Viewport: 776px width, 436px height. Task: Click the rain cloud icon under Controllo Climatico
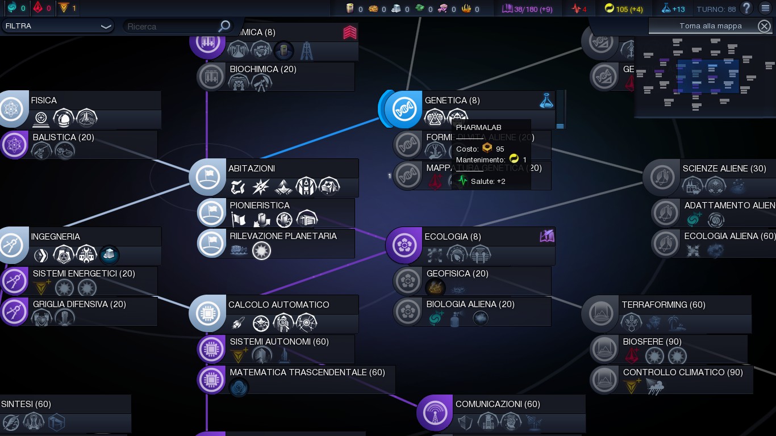point(654,387)
